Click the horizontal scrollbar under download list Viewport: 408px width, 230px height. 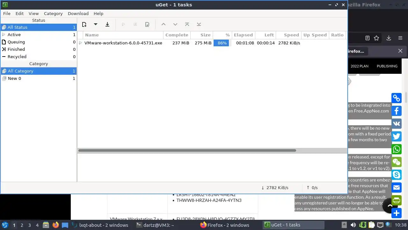tap(187, 150)
